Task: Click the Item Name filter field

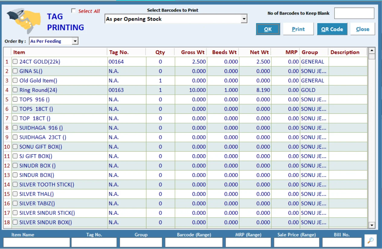Action: pos(37,242)
